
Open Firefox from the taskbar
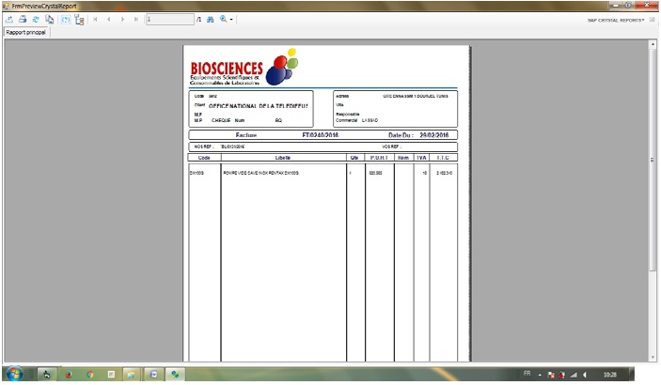pos(68,374)
